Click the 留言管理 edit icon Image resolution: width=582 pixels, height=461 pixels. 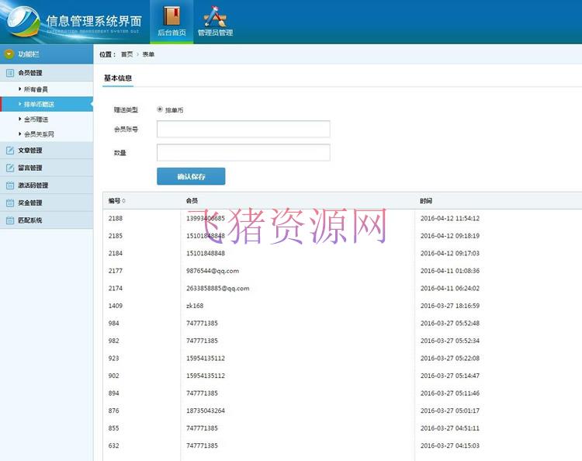(x=10, y=168)
